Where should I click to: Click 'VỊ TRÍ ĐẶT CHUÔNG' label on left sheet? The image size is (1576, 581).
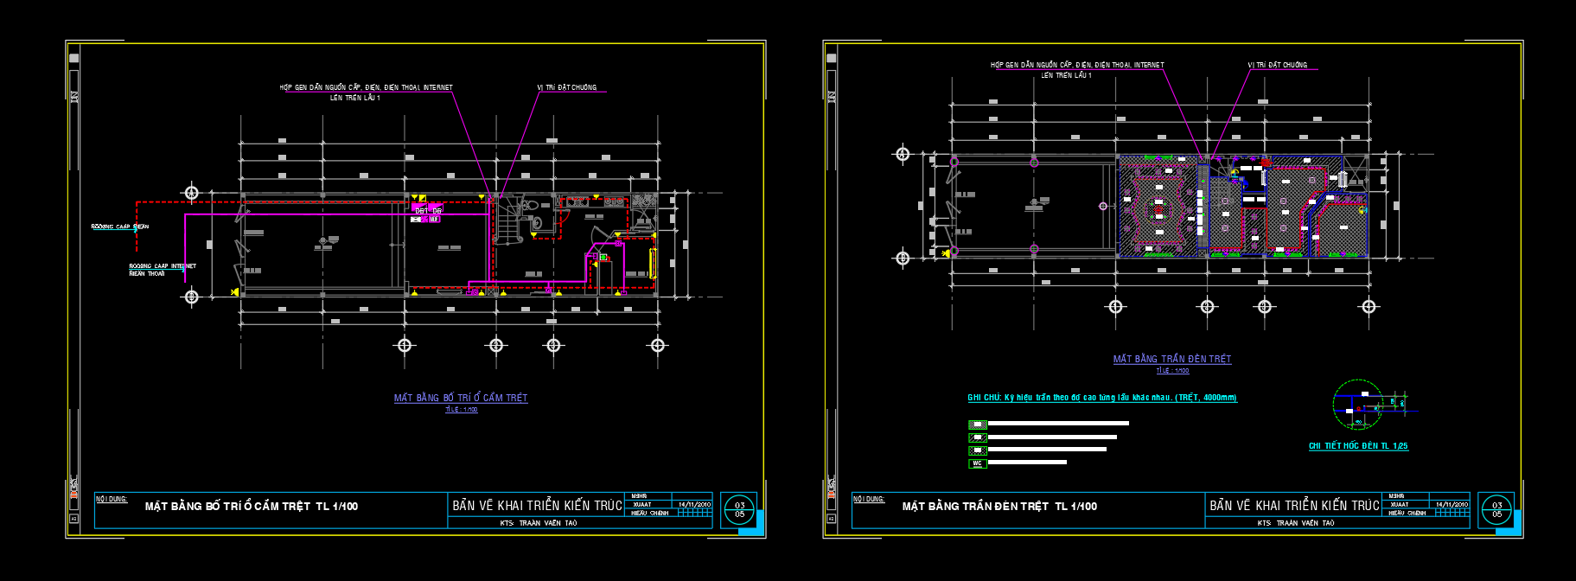point(567,87)
